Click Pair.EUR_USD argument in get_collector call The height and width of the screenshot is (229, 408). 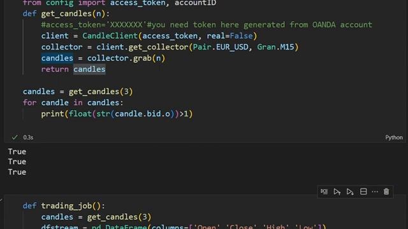pyautogui.click(x=221, y=47)
